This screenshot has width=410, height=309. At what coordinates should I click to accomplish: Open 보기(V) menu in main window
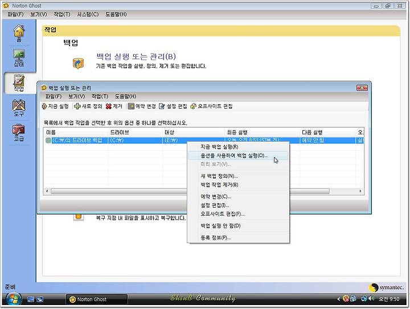[39, 14]
